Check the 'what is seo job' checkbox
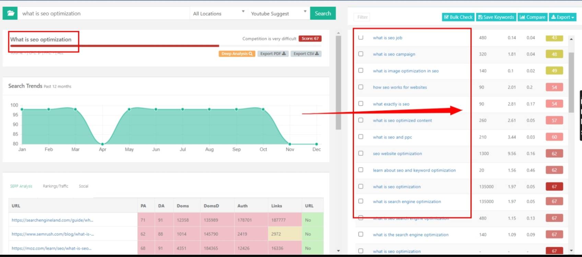Screen dimensions: 582x257 click(x=361, y=37)
